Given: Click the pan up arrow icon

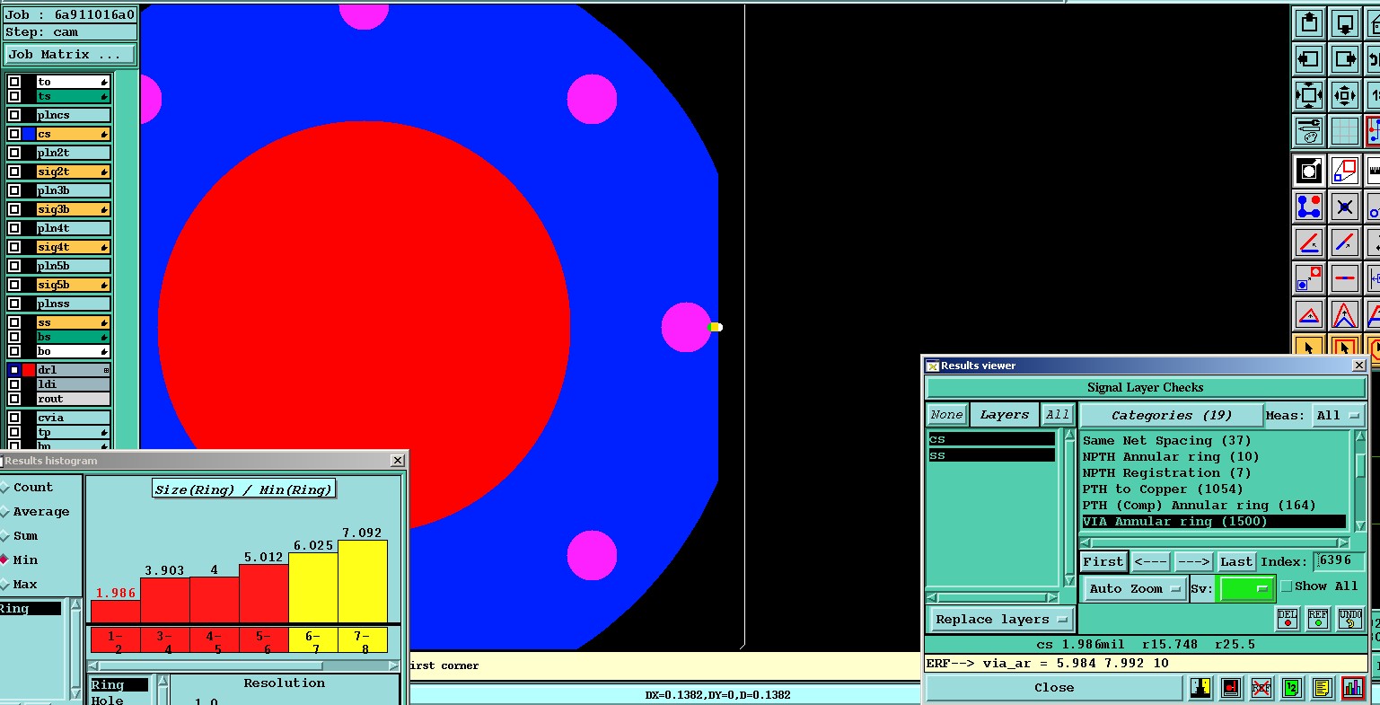Looking at the screenshot, I should pyautogui.click(x=1309, y=23).
